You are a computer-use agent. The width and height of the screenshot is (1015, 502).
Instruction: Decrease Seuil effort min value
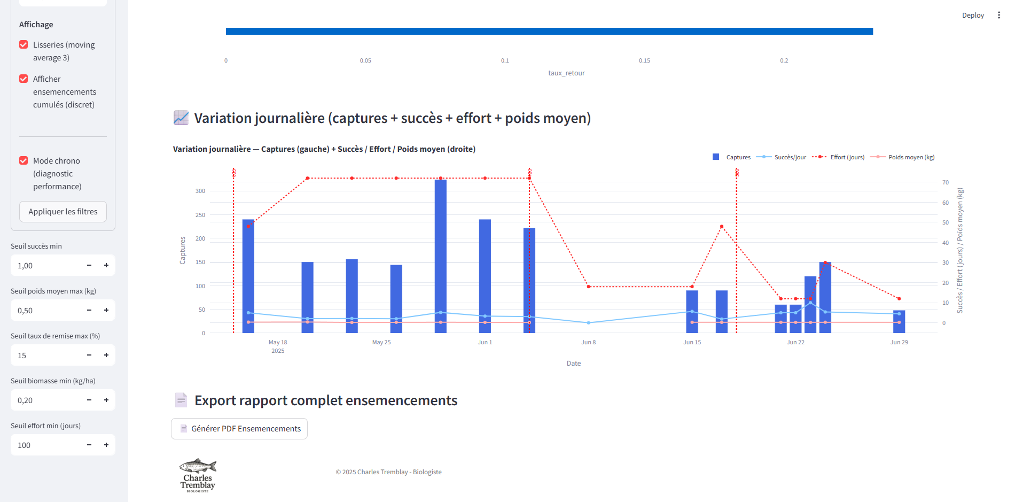coord(89,445)
